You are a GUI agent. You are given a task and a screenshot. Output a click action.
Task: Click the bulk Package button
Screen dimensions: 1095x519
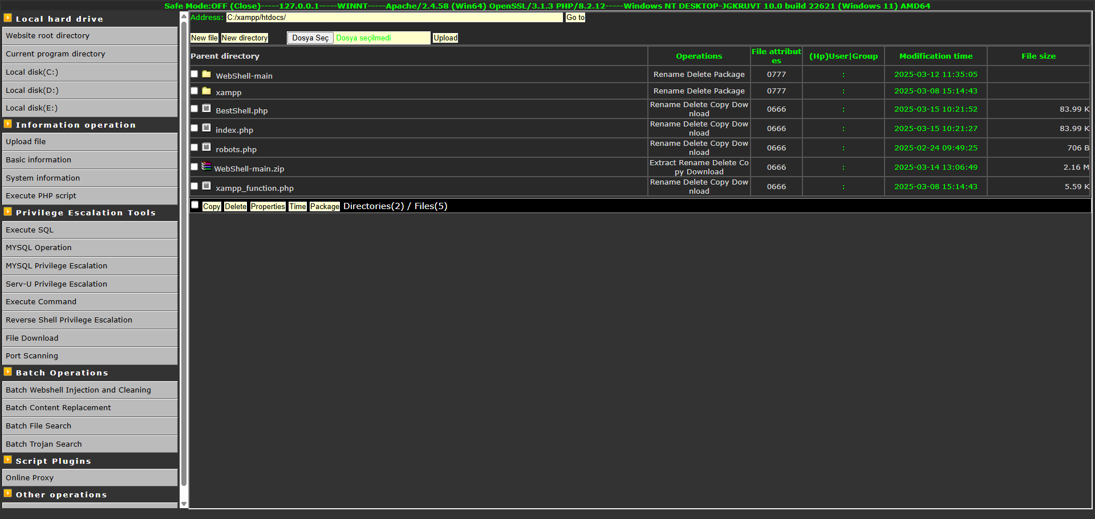click(325, 206)
